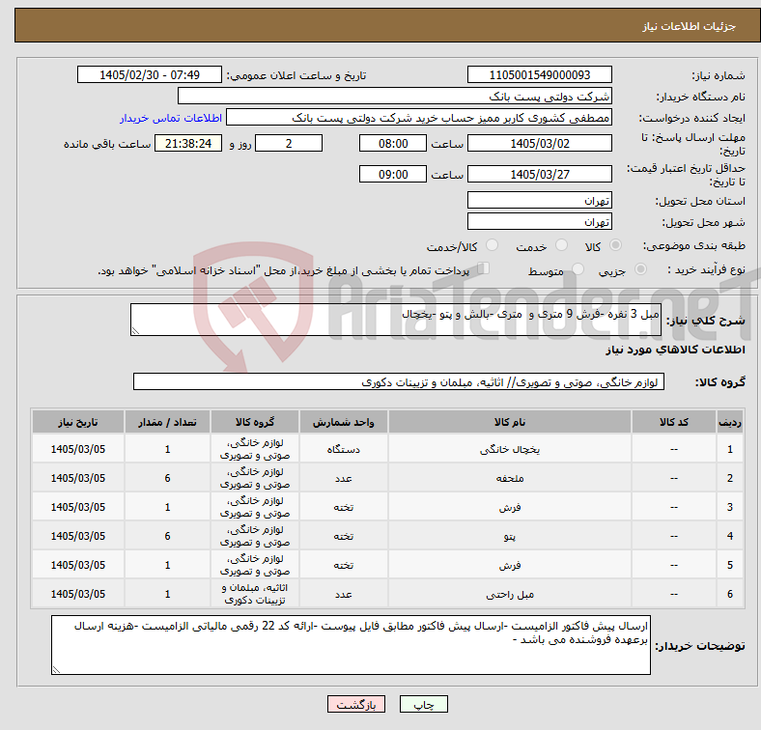761x730 pixels.
Task: Open the اطلاعات تماس خریدار link
Action: 171,118
